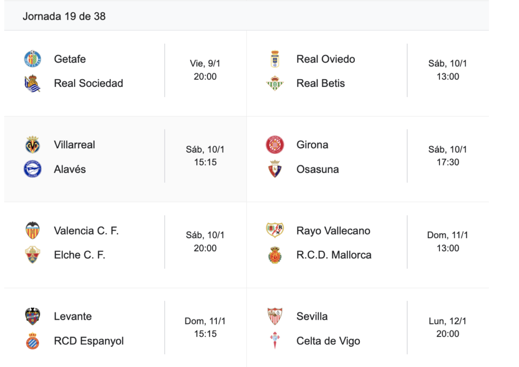Click the Real Betis green crest
The height and width of the screenshot is (367, 519).
[x=275, y=83]
